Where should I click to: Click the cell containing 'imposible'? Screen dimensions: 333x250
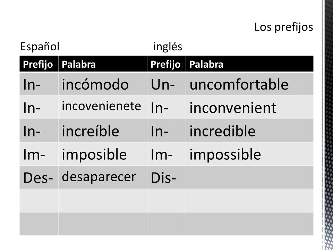point(103,154)
